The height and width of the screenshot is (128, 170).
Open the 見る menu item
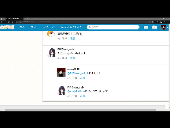[34, 27]
